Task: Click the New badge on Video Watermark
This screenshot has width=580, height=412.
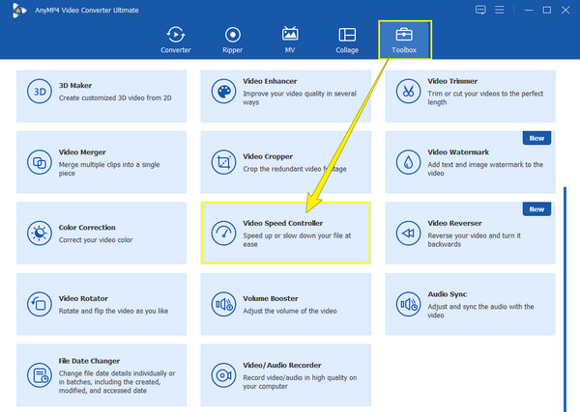Action: (x=536, y=138)
